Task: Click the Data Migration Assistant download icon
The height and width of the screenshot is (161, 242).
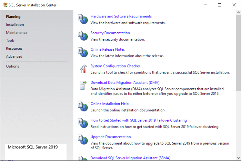Action: pos(83,86)
